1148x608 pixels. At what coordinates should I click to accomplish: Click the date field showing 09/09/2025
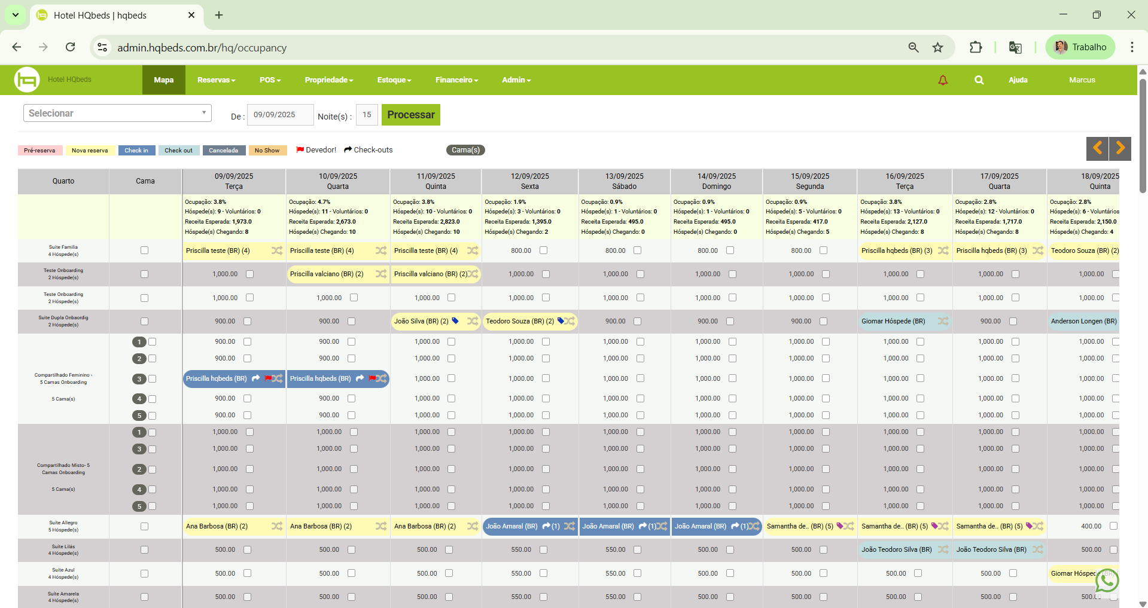coord(279,114)
